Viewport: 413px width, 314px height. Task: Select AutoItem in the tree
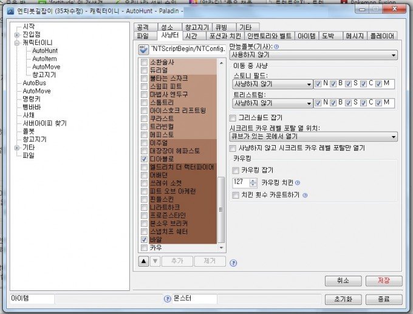click(44, 58)
